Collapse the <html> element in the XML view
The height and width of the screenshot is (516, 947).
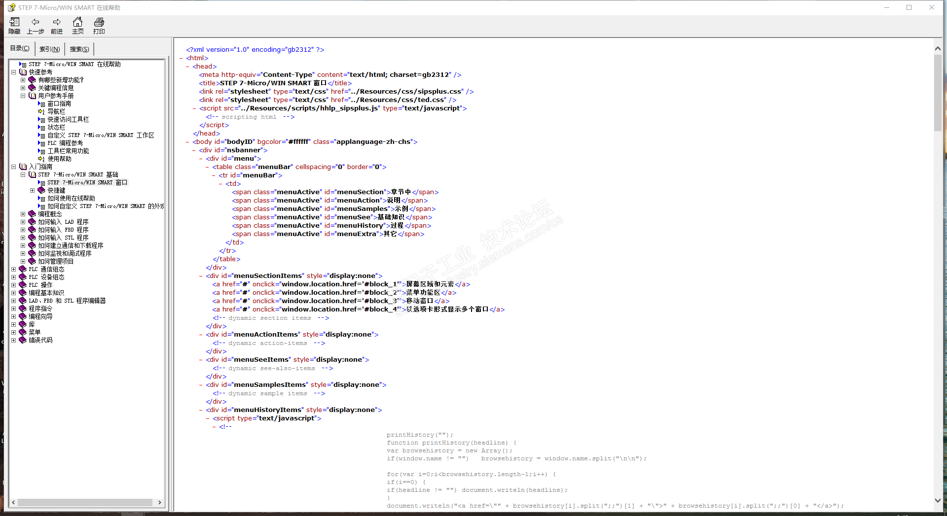pyautogui.click(x=181, y=58)
